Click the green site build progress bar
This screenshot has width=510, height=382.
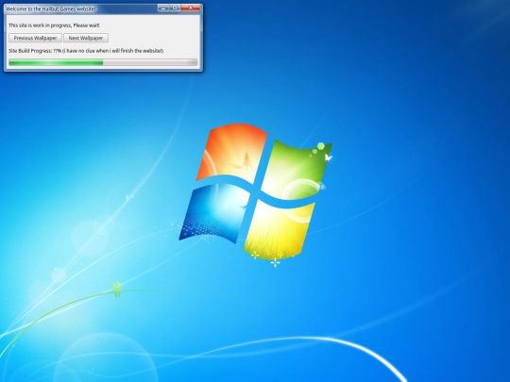103,62
